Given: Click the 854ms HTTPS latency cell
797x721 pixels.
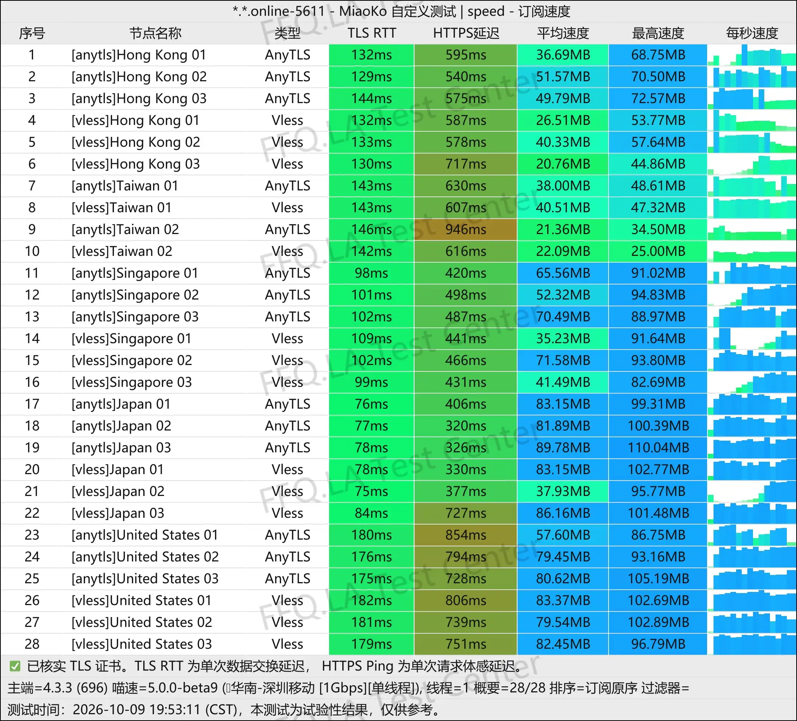Looking at the screenshot, I should click(466, 535).
